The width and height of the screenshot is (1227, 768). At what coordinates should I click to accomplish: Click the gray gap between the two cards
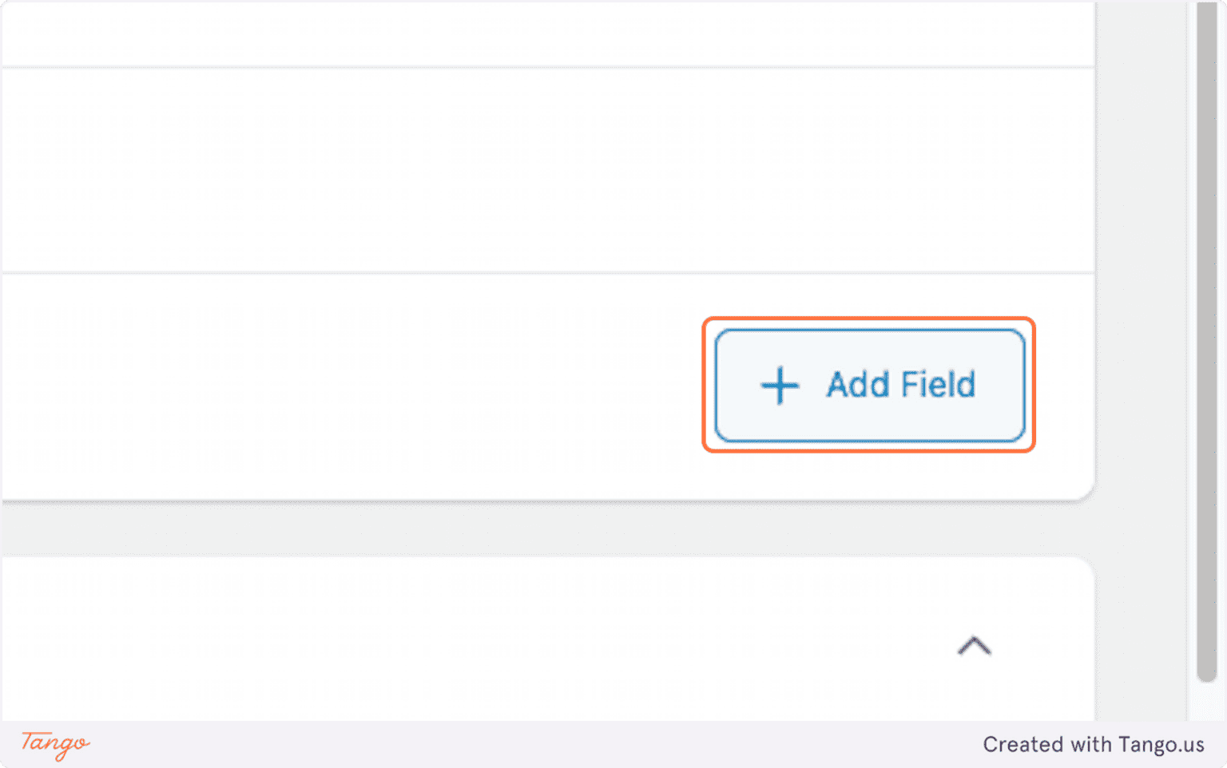click(543, 528)
